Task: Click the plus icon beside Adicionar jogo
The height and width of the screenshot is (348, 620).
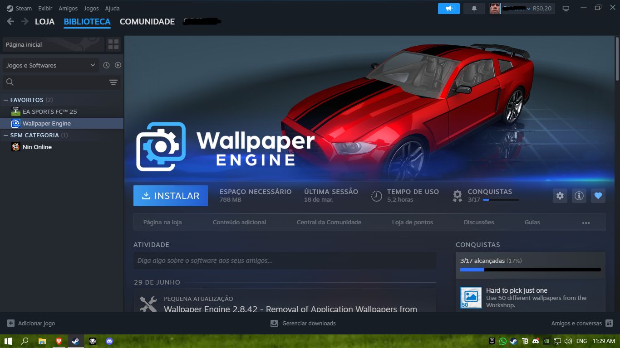Action: (11, 323)
